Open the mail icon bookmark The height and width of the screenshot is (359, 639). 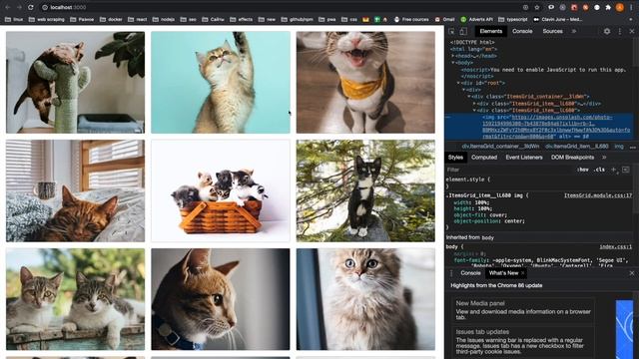pos(365,19)
